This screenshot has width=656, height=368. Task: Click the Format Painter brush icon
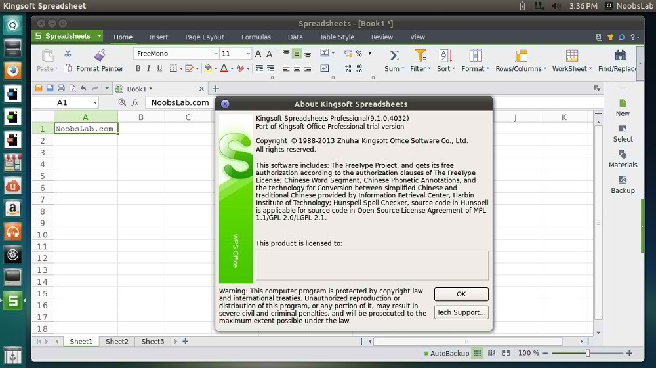point(100,55)
